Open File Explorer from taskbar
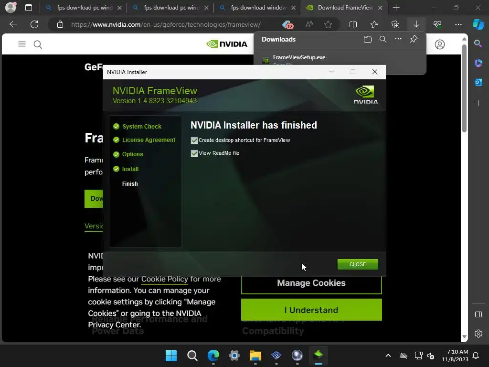The image size is (489, 367). [255, 356]
